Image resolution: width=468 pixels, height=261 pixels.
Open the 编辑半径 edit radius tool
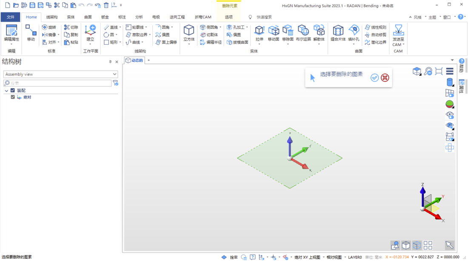coord(211,42)
